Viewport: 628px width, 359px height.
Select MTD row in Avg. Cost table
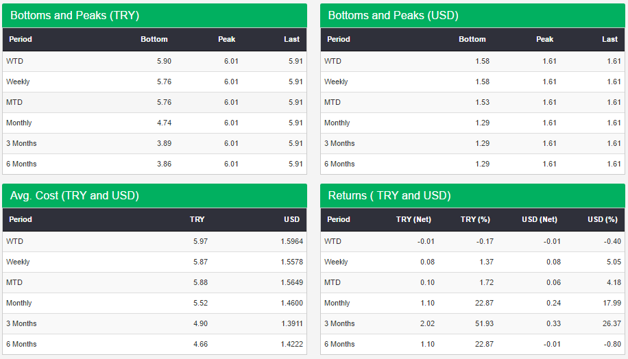(154, 282)
